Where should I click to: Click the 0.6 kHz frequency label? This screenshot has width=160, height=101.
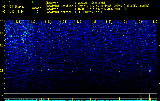pos(2,96)
